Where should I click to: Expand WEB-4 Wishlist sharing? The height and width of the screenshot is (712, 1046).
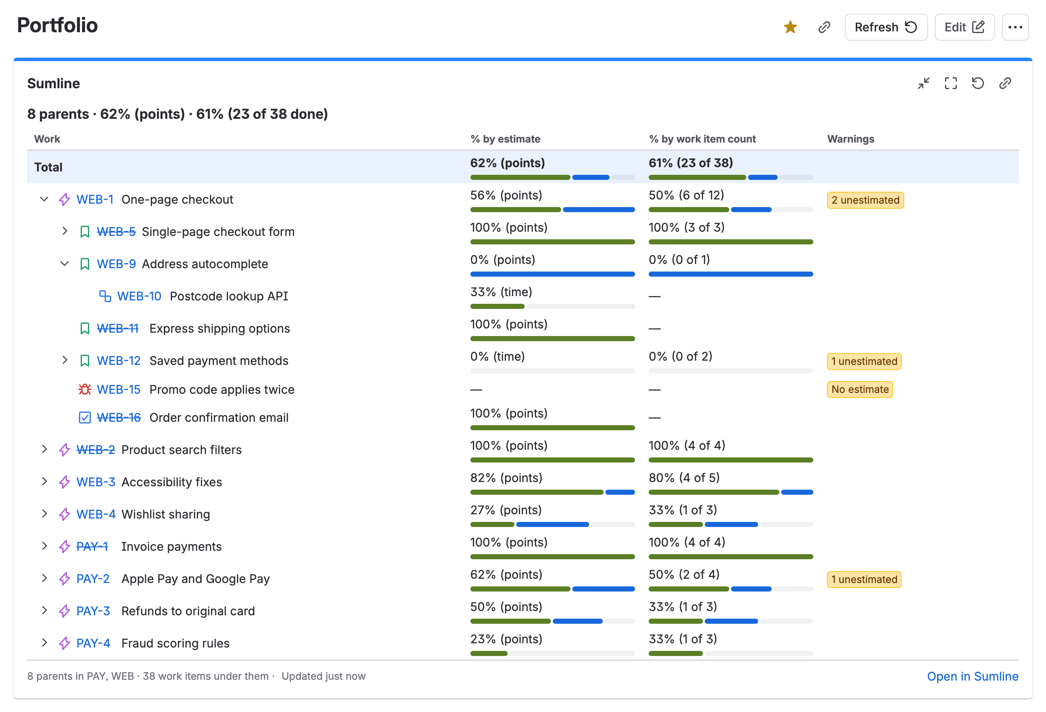tap(44, 514)
